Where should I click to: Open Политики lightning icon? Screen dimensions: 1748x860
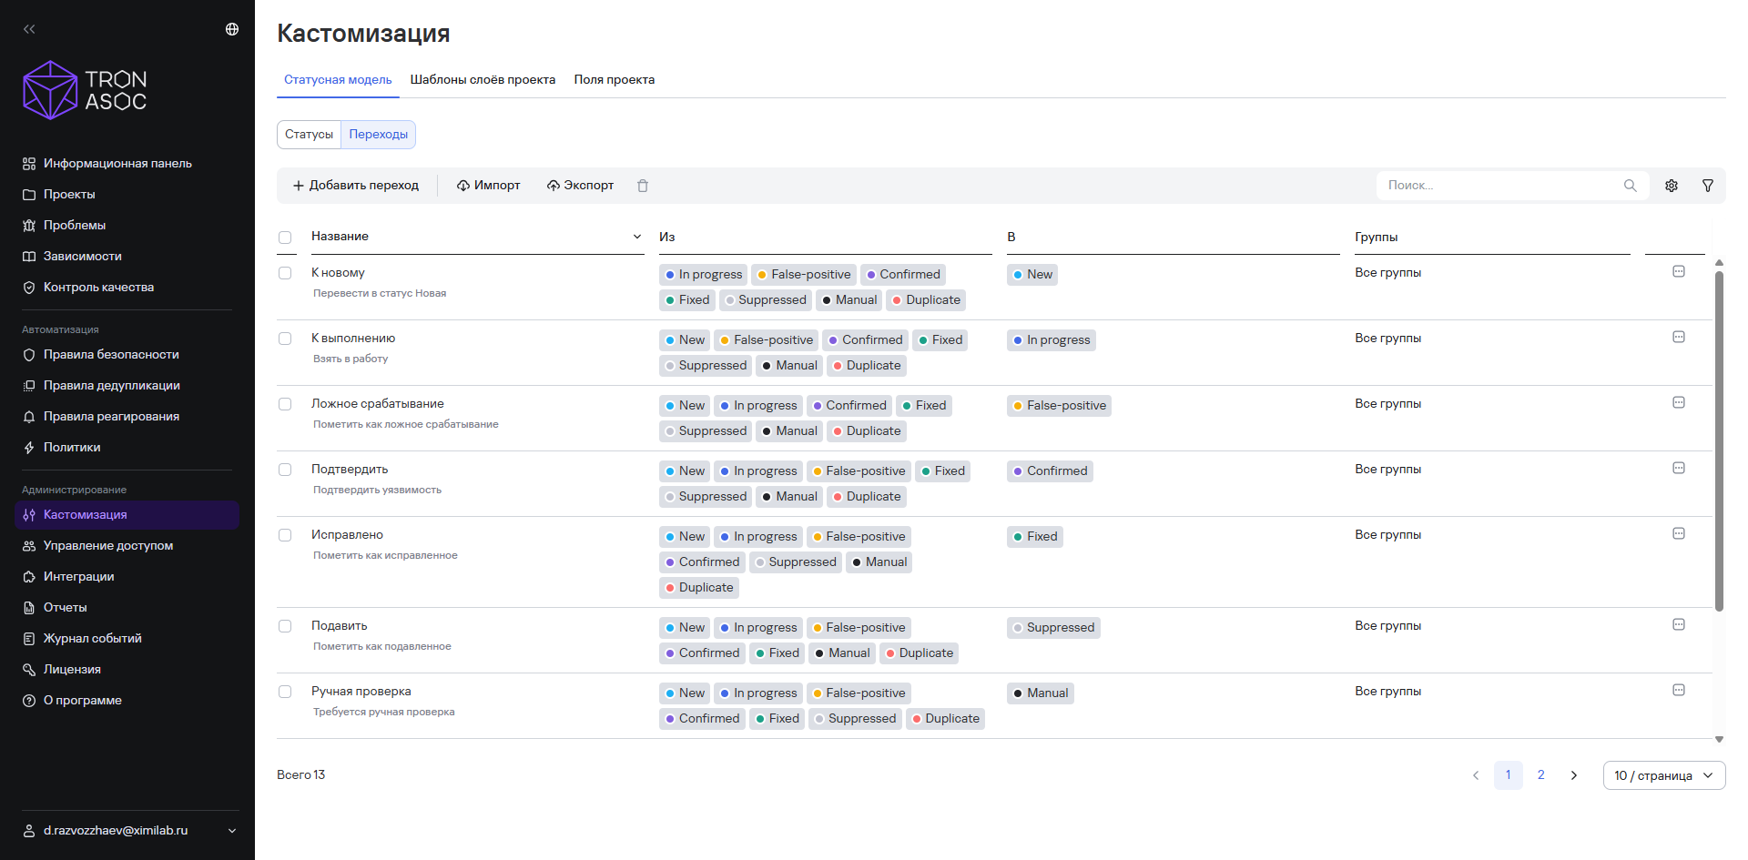point(29,448)
